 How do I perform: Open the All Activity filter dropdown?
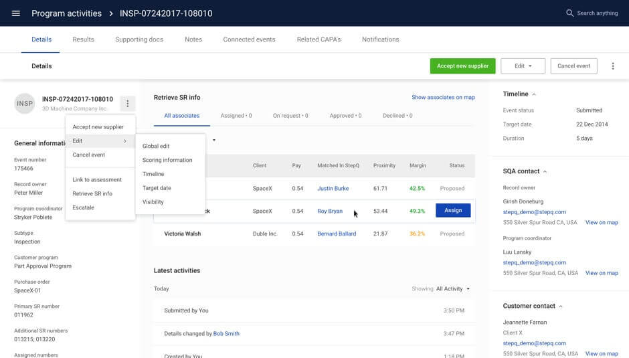453,289
